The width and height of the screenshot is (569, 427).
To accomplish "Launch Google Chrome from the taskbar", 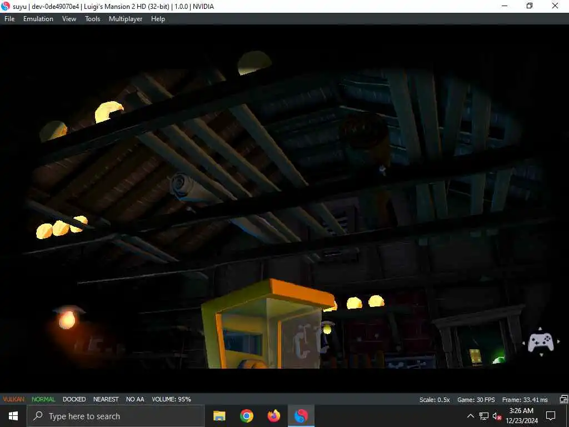I will [x=246, y=416].
